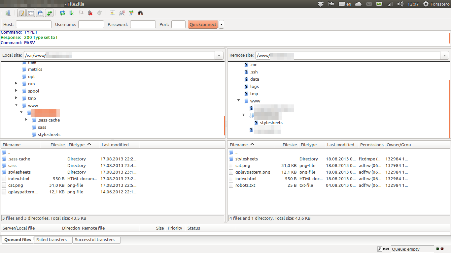
Task: Sort local files by Filetype column
Action: click(x=83, y=145)
